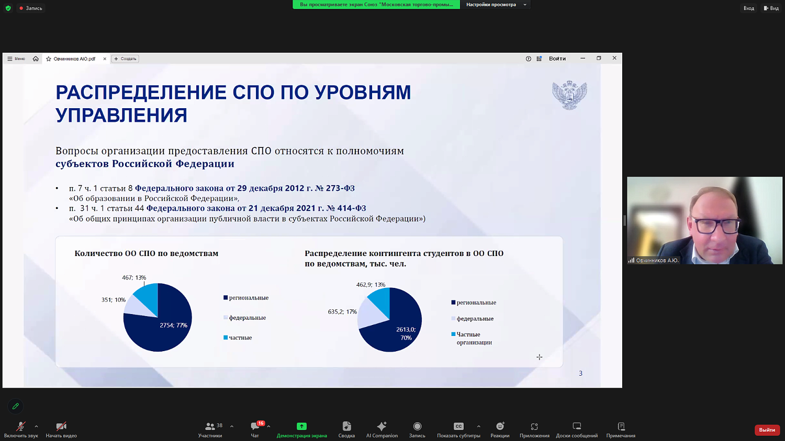
Task: Open the Приложения panel
Action: 533,430
